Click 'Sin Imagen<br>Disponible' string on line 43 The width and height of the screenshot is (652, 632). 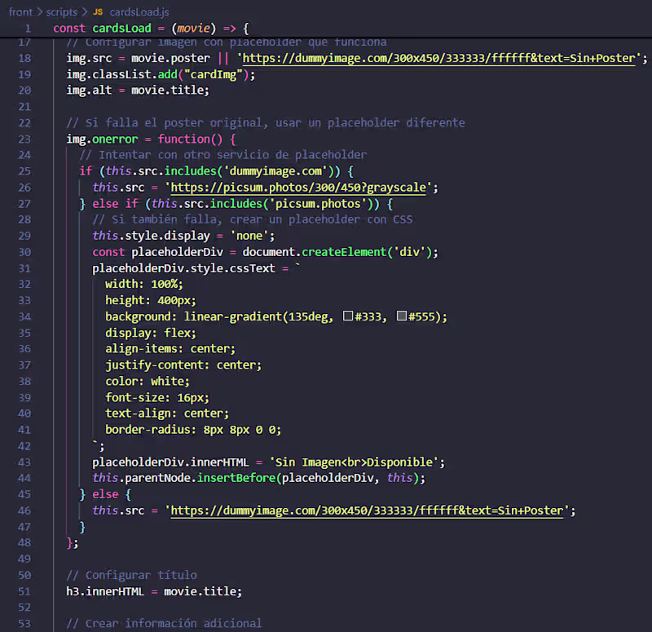pyautogui.click(x=355, y=462)
